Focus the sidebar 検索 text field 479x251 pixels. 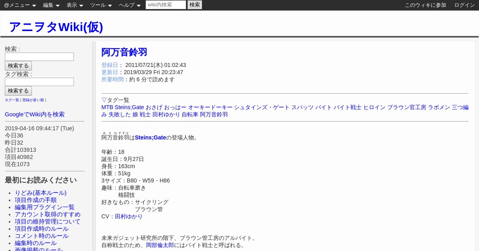(39, 57)
